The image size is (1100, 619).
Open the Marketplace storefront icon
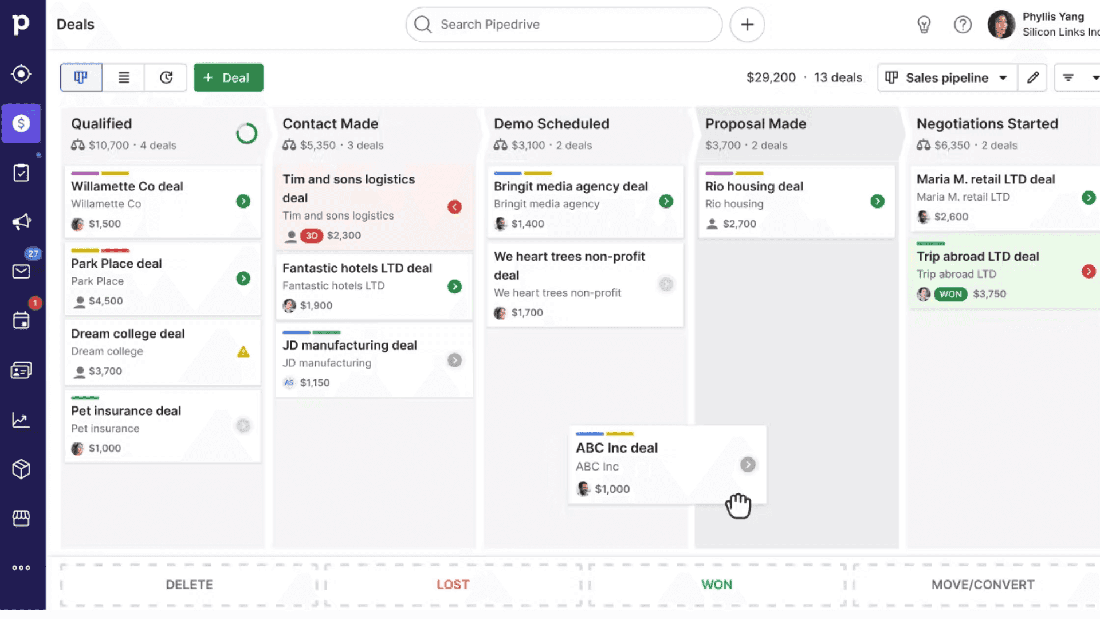tap(21, 518)
